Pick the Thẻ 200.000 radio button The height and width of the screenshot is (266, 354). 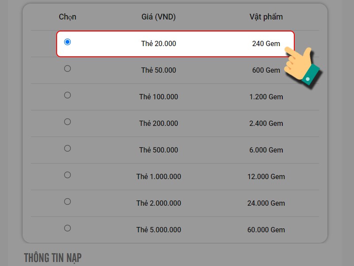[x=67, y=121]
